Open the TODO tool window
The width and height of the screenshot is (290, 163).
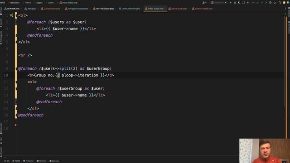[x=16, y=161]
